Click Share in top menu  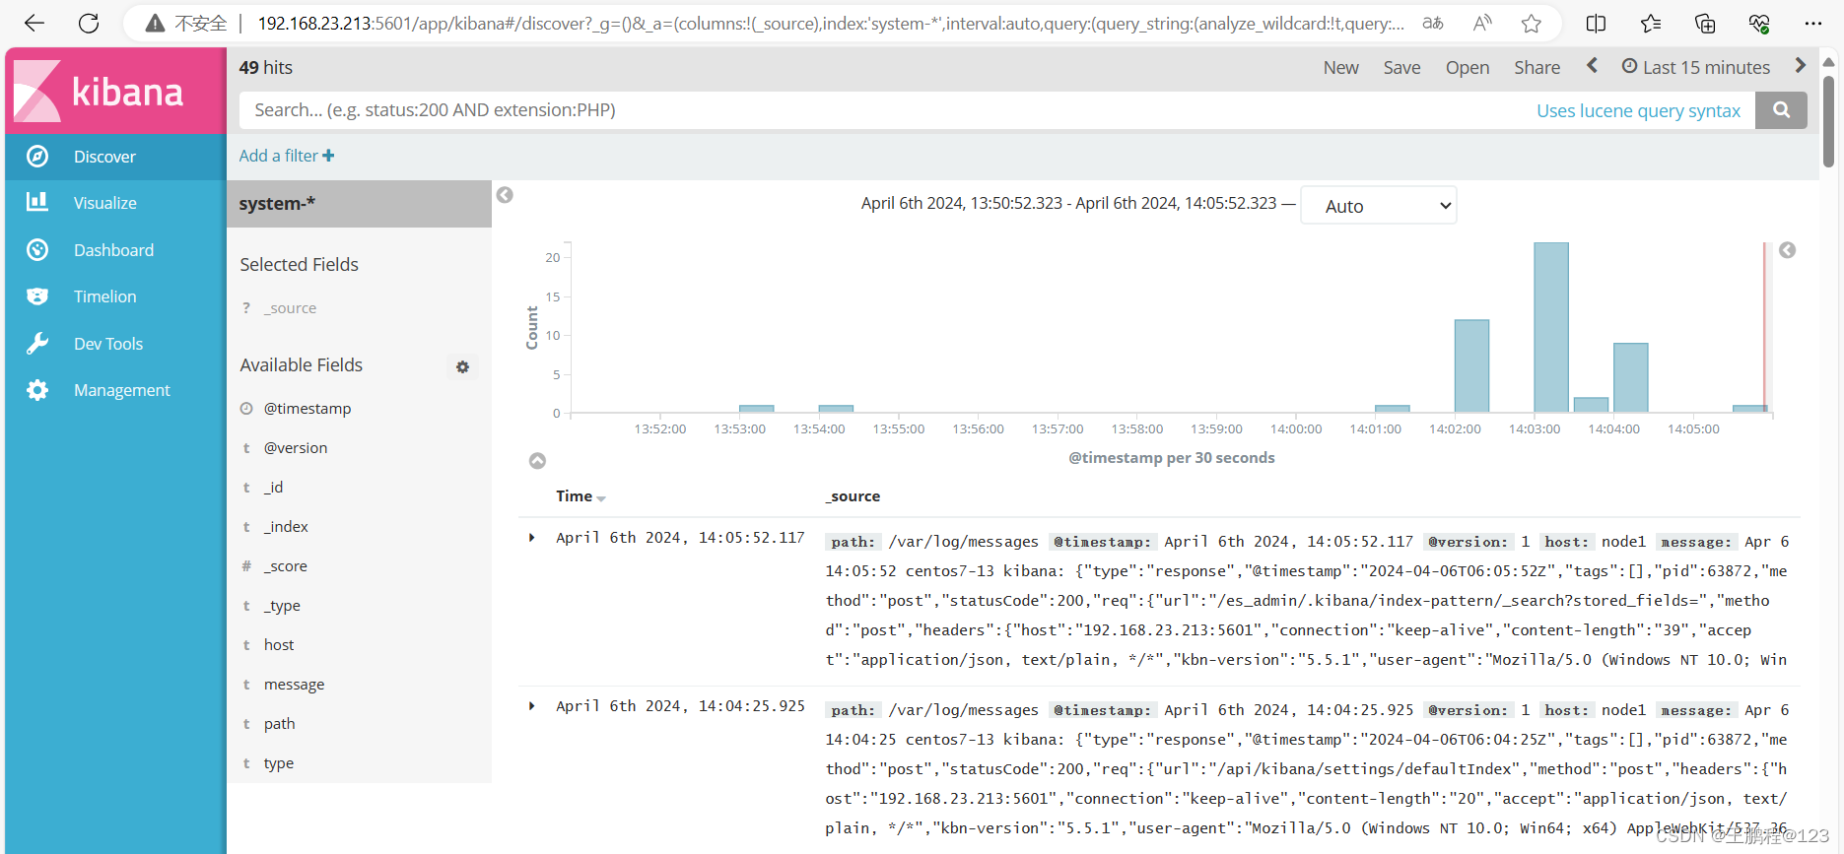click(x=1537, y=67)
